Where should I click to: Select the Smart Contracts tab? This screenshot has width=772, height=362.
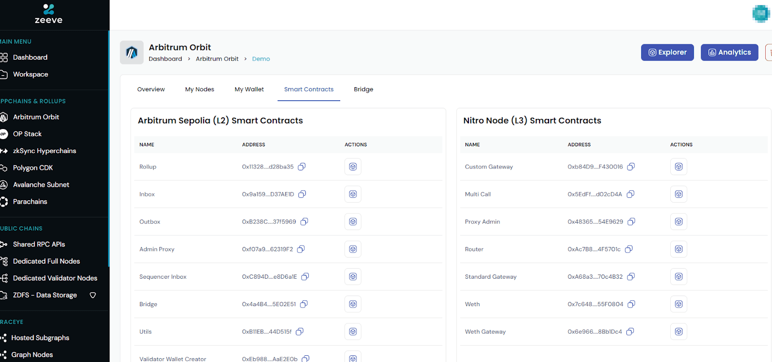click(309, 89)
